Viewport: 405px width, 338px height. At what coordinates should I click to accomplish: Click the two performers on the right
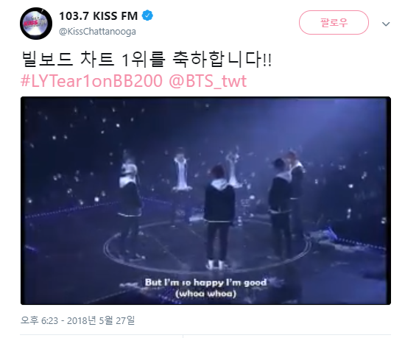[286, 204]
